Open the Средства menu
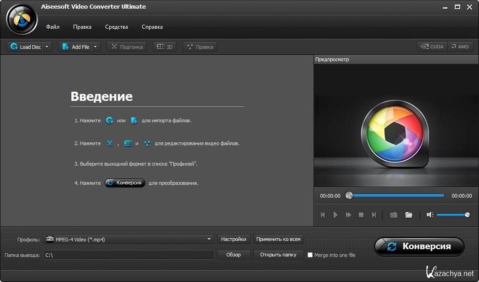 click(x=117, y=27)
